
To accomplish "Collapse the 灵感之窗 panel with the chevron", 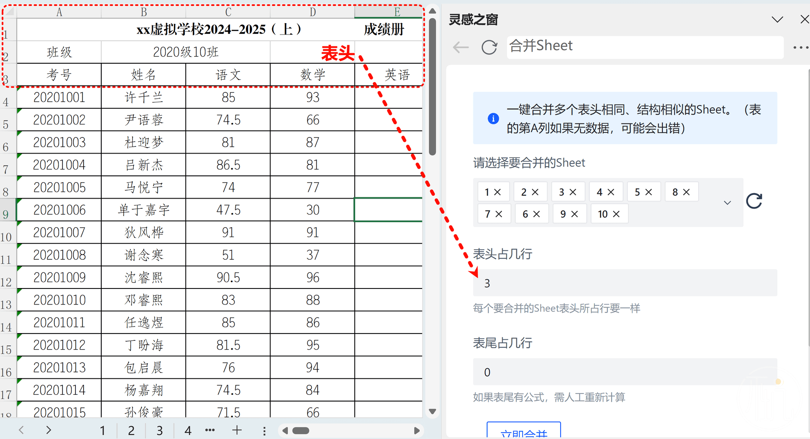I will click(x=777, y=19).
